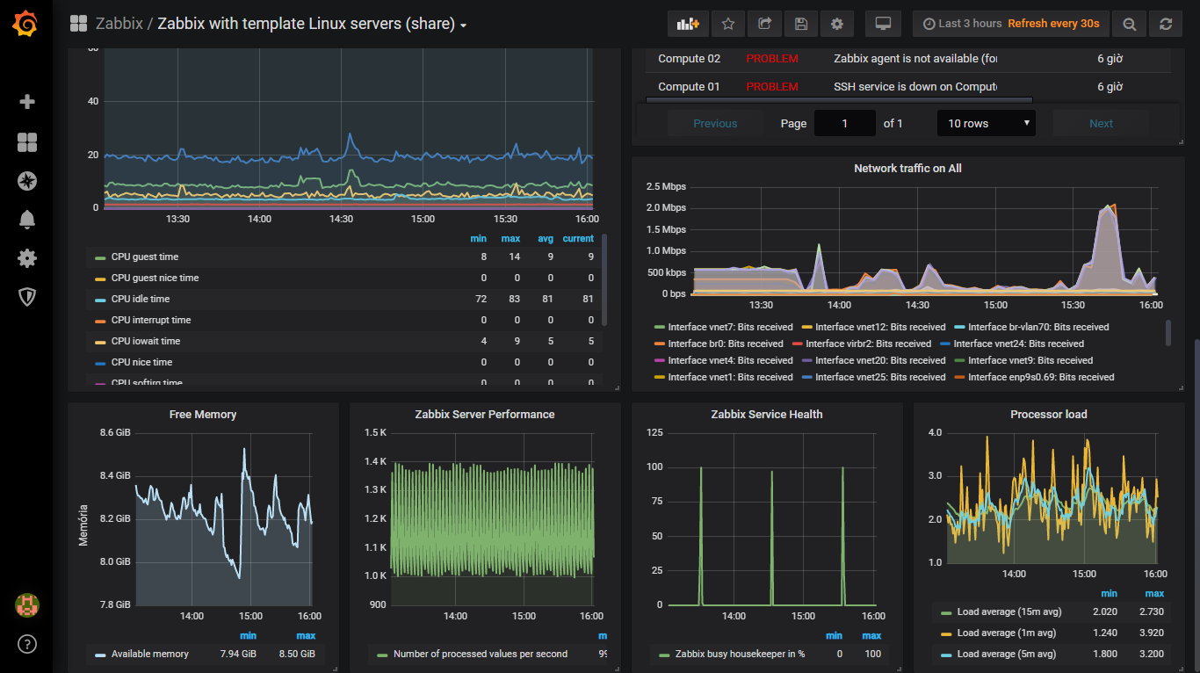Screen dimensions: 1200x673
Task: Click the user avatar in the sidebar
Action: pyautogui.click(x=27, y=604)
